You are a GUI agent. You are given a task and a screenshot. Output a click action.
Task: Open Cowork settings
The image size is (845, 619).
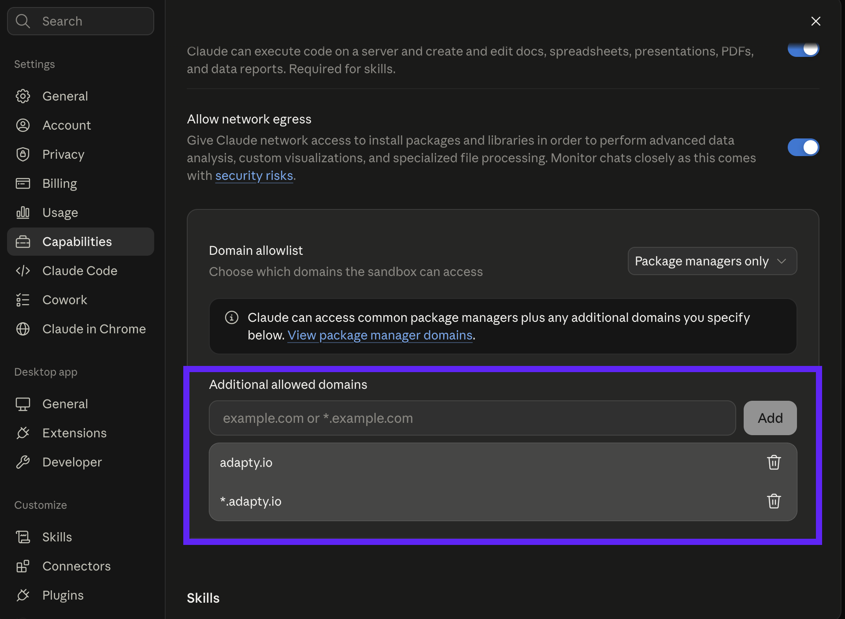tap(81, 300)
